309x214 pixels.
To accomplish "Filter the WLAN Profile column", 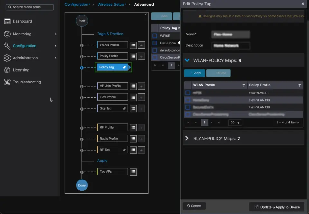I will 244,85.
